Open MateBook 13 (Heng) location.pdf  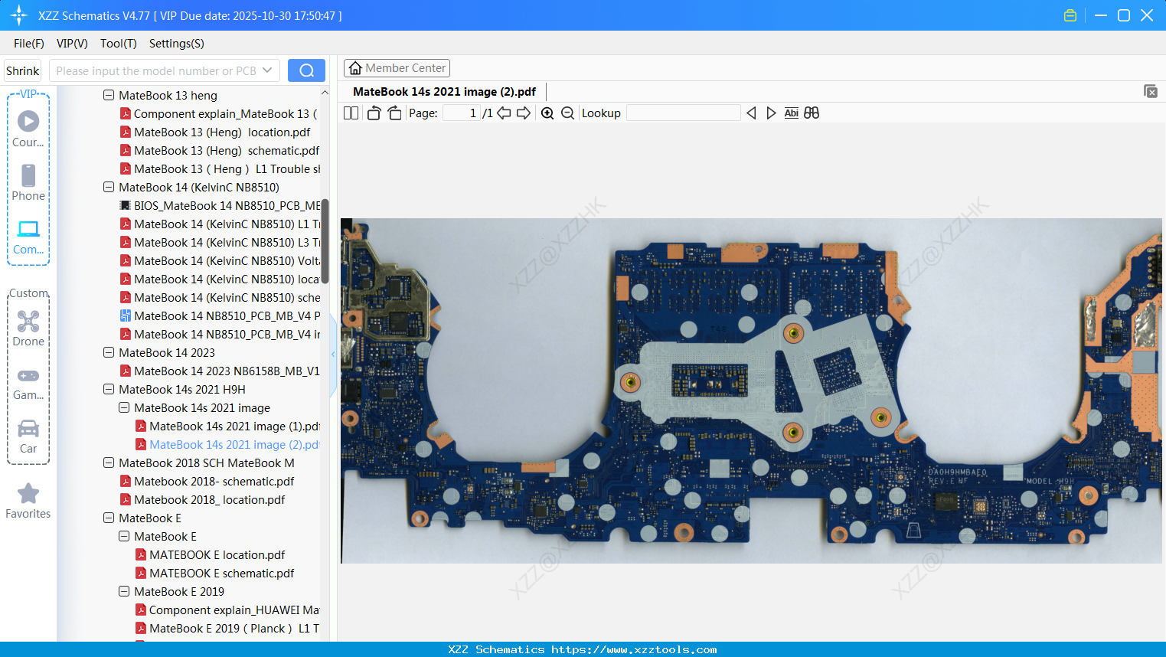[x=215, y=132]
